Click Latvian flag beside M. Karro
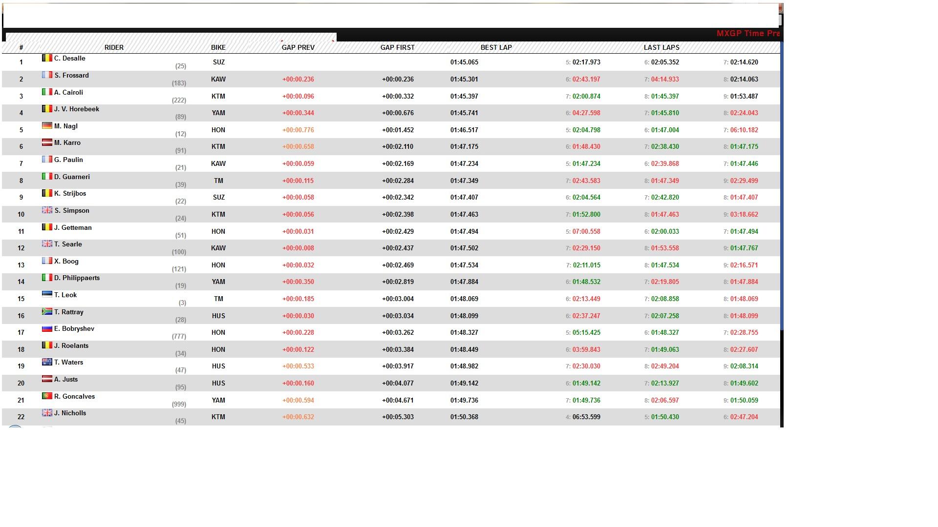938x527 pixels. tap(47, 142)
